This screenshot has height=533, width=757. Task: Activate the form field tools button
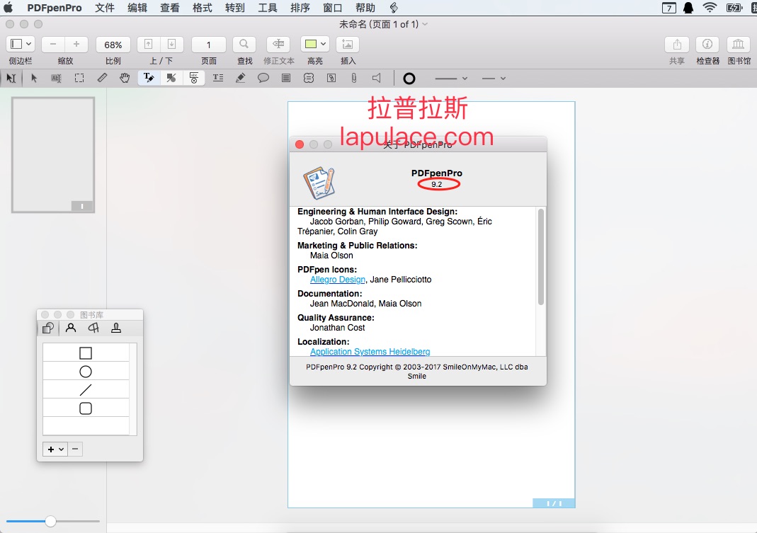point(193,78)
